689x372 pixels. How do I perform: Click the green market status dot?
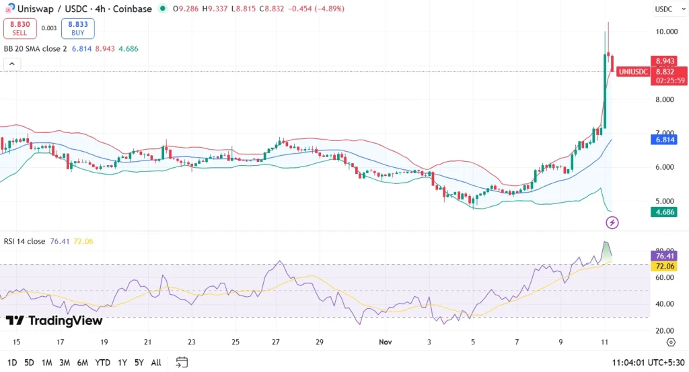(164, 9)
